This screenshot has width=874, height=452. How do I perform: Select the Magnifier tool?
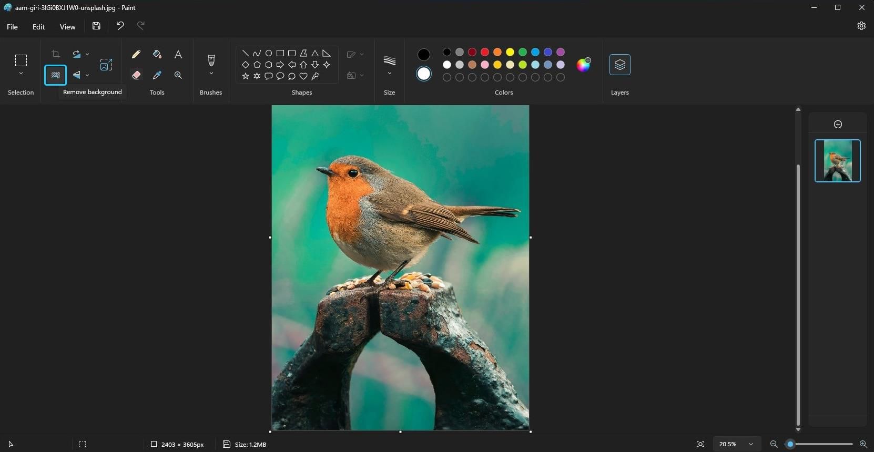click(178, 75)
